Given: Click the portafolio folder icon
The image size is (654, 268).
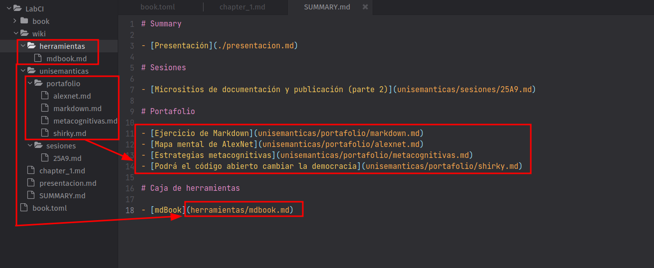Looking at the screenshot, I should (38, 83).
